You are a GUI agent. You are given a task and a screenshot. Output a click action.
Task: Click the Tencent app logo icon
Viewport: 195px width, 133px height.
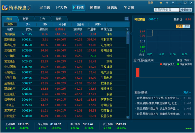(5, 8)
